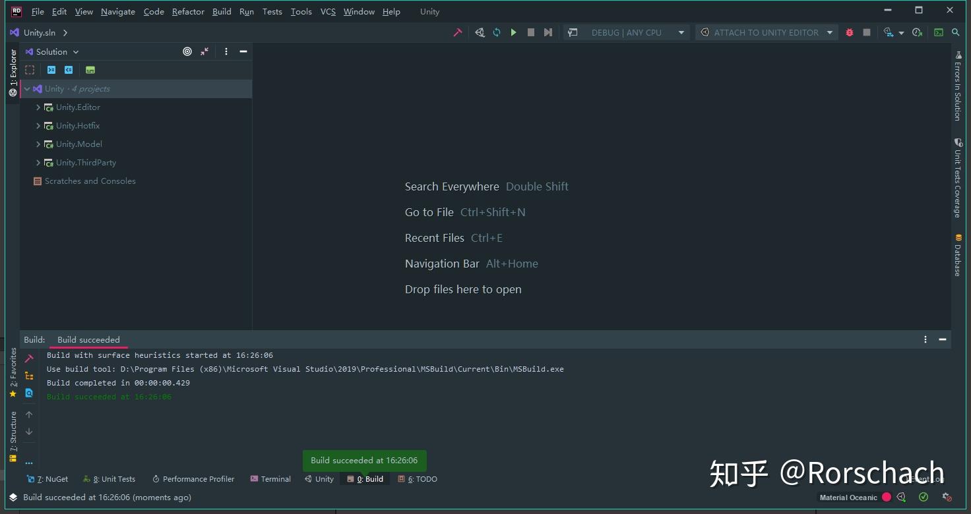Expand the Unity.Model project
Image resolution: width=971 pixels, height=514 pixels.
[x=38, y=144]
